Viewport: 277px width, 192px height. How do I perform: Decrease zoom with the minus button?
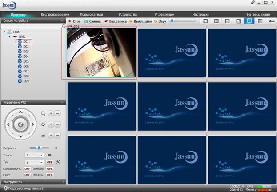tap(58, 113)
